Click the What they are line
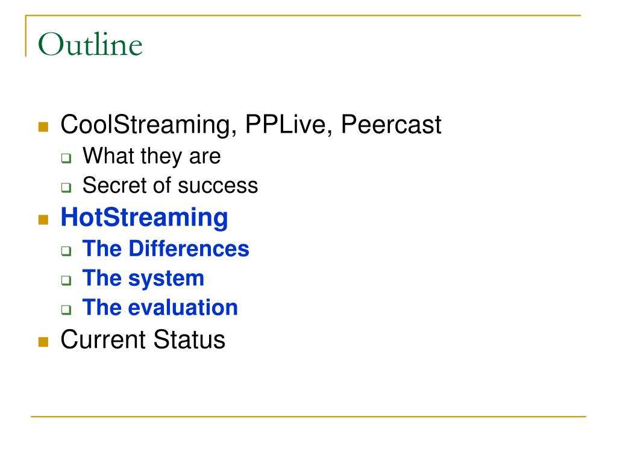The width and height of the screenshot is (617, 463). [151, 156]
